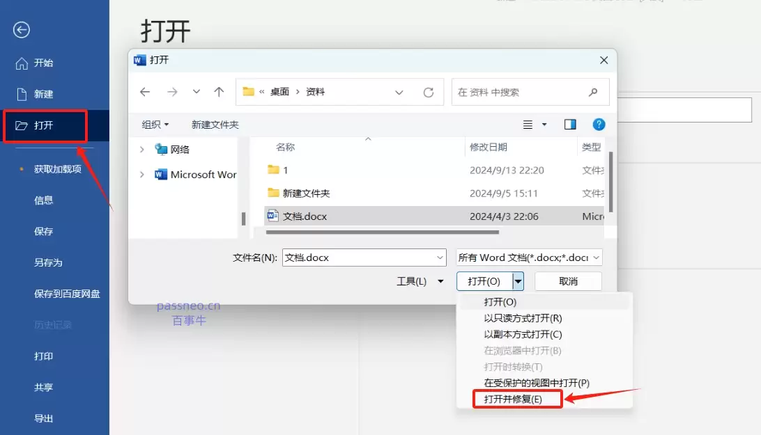Expand the file name combo box arrow
Viewport: 761px width, 435px height.
(440, 257)
